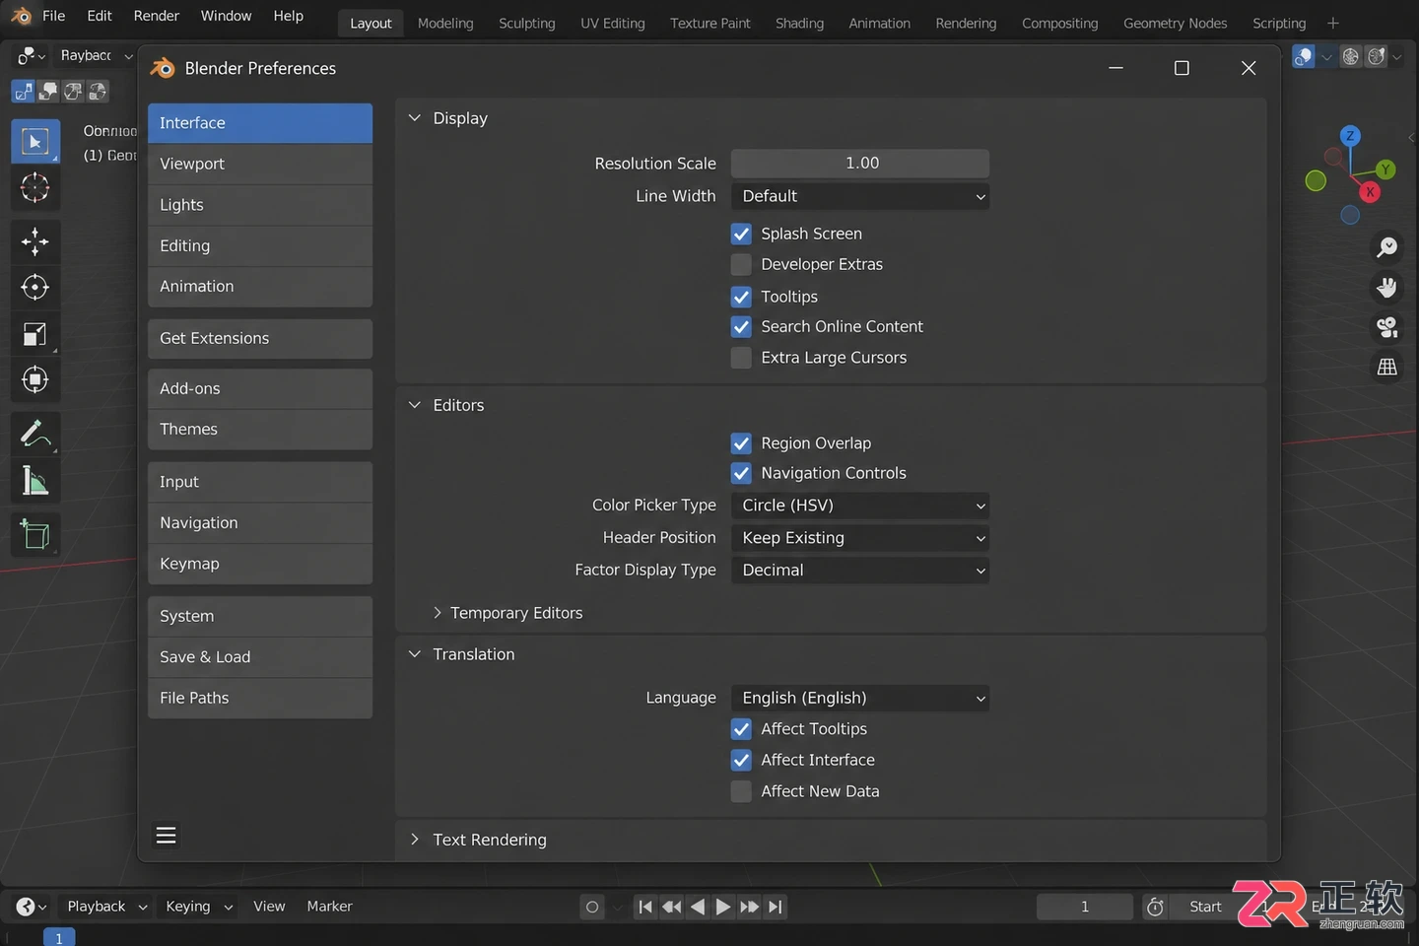The width and height of the screenshot is (1419, 946).
Task: Toggle auto keying record button
Action: [x=592, y=907]
